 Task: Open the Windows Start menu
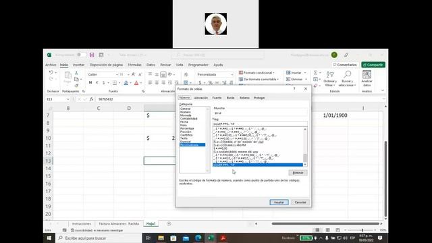coord(49,238)
